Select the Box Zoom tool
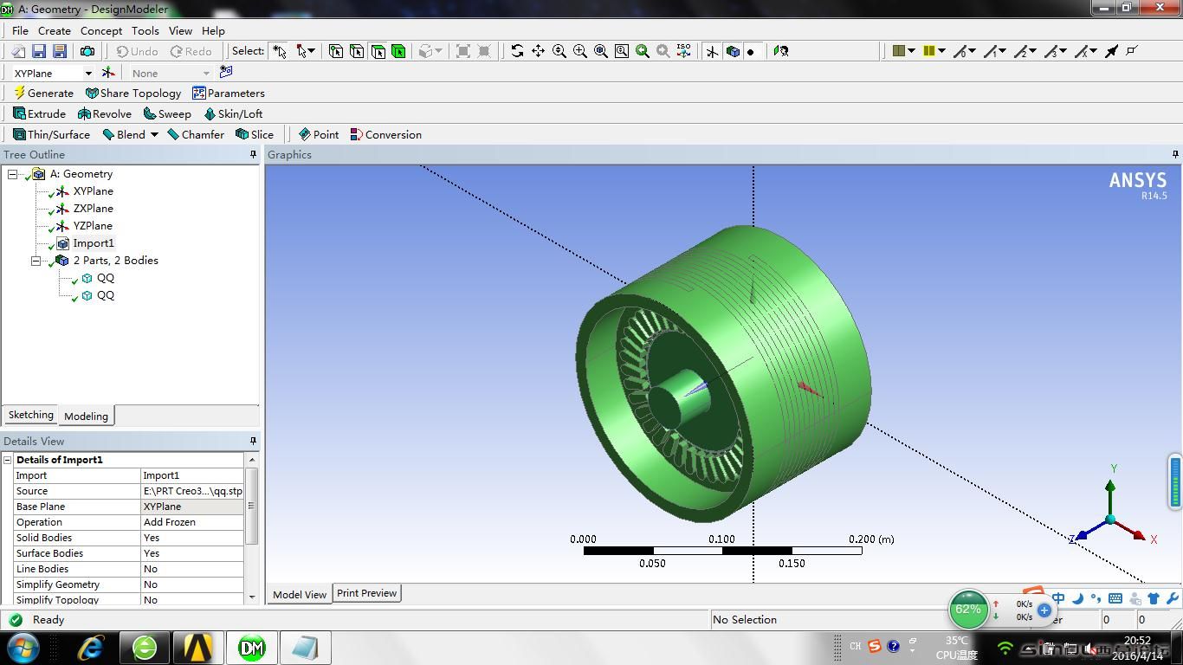The width and height of the screenshot is (1183, 665). click(x=579, y=51)
